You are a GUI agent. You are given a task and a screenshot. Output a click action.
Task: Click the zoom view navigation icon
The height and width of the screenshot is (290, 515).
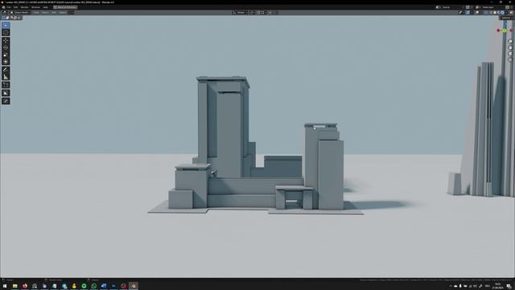pos(510,41)
